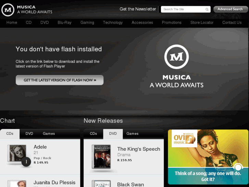This screenshot has height=187, width=249.
Task: Click the chart rank 1 badge
Action: coord(26,162)
